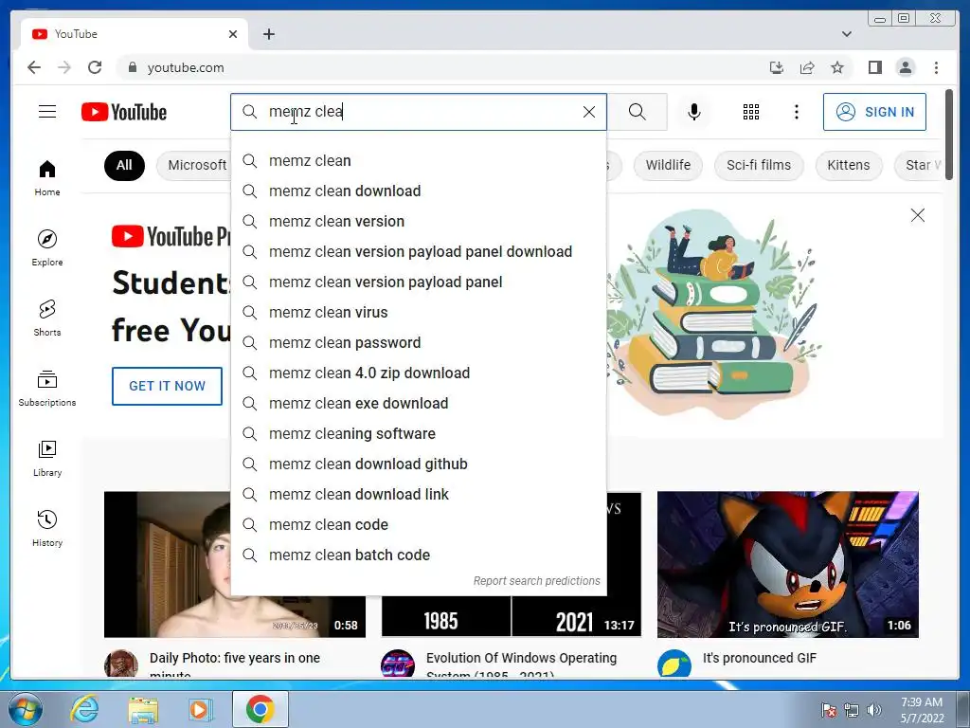Open the YouTube apps grid
The width and height of the screenshot is (970, 728).
point(751,112)
